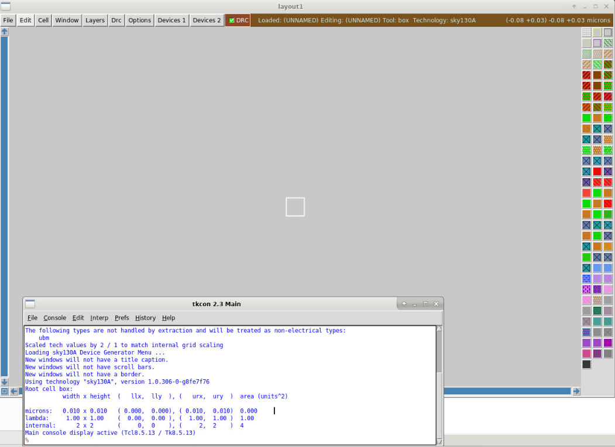
Task: Click the tkcon window menu icon
Action: (30, 304)
